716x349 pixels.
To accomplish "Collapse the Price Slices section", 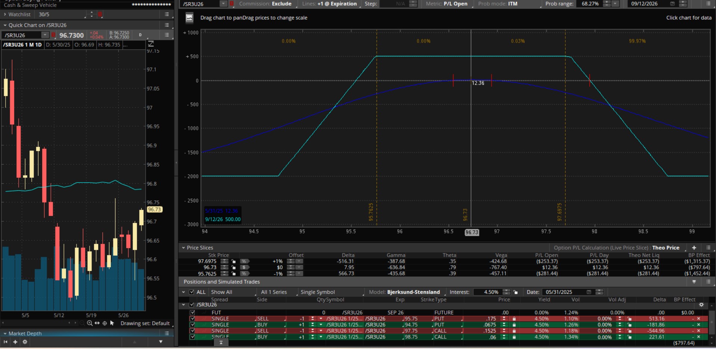I will pos(183,247).
